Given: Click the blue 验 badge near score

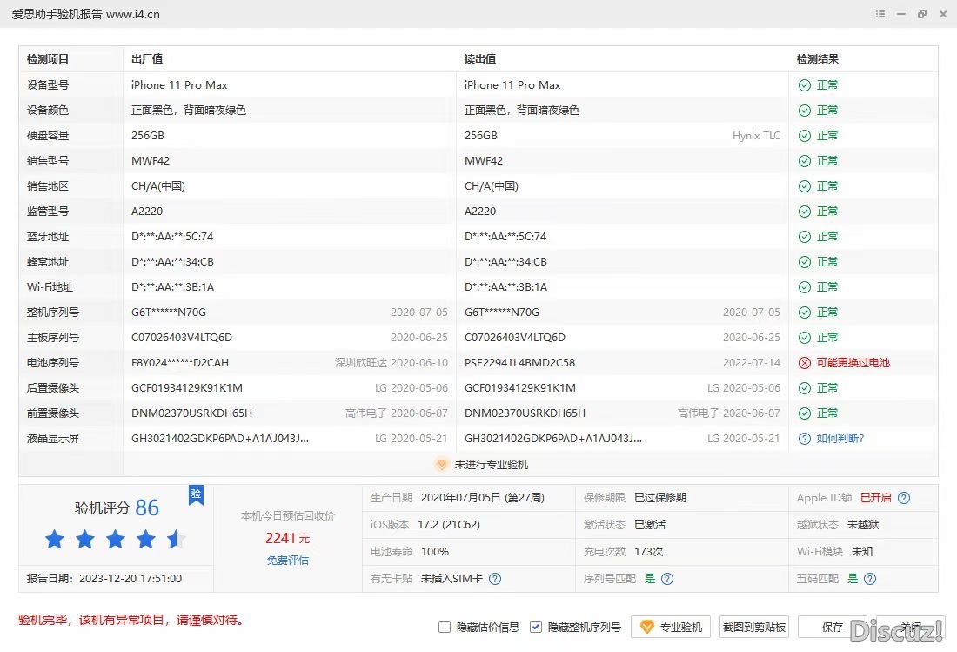Looking at the screenshot, I should click(196, 494).
